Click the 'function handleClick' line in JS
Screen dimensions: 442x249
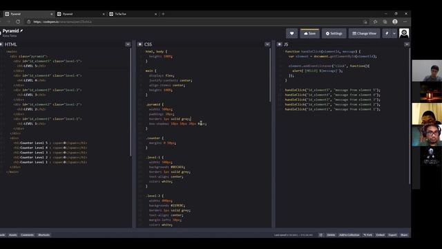pyautogui.click(x=323, y=51)
